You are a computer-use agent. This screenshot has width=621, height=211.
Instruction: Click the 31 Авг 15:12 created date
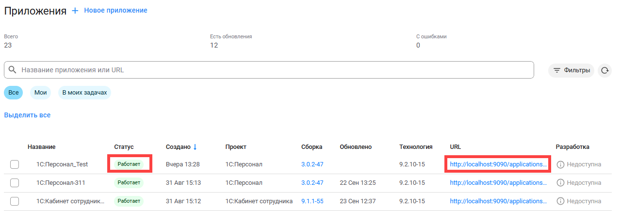(x=183, y=201)
